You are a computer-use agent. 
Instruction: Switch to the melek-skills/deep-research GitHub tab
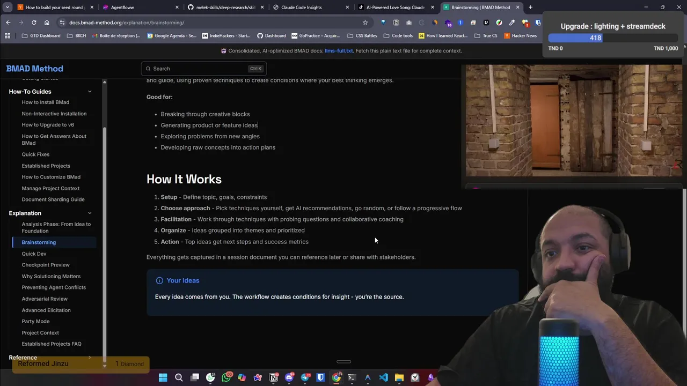pyautogui.click(x=225, y=8)
